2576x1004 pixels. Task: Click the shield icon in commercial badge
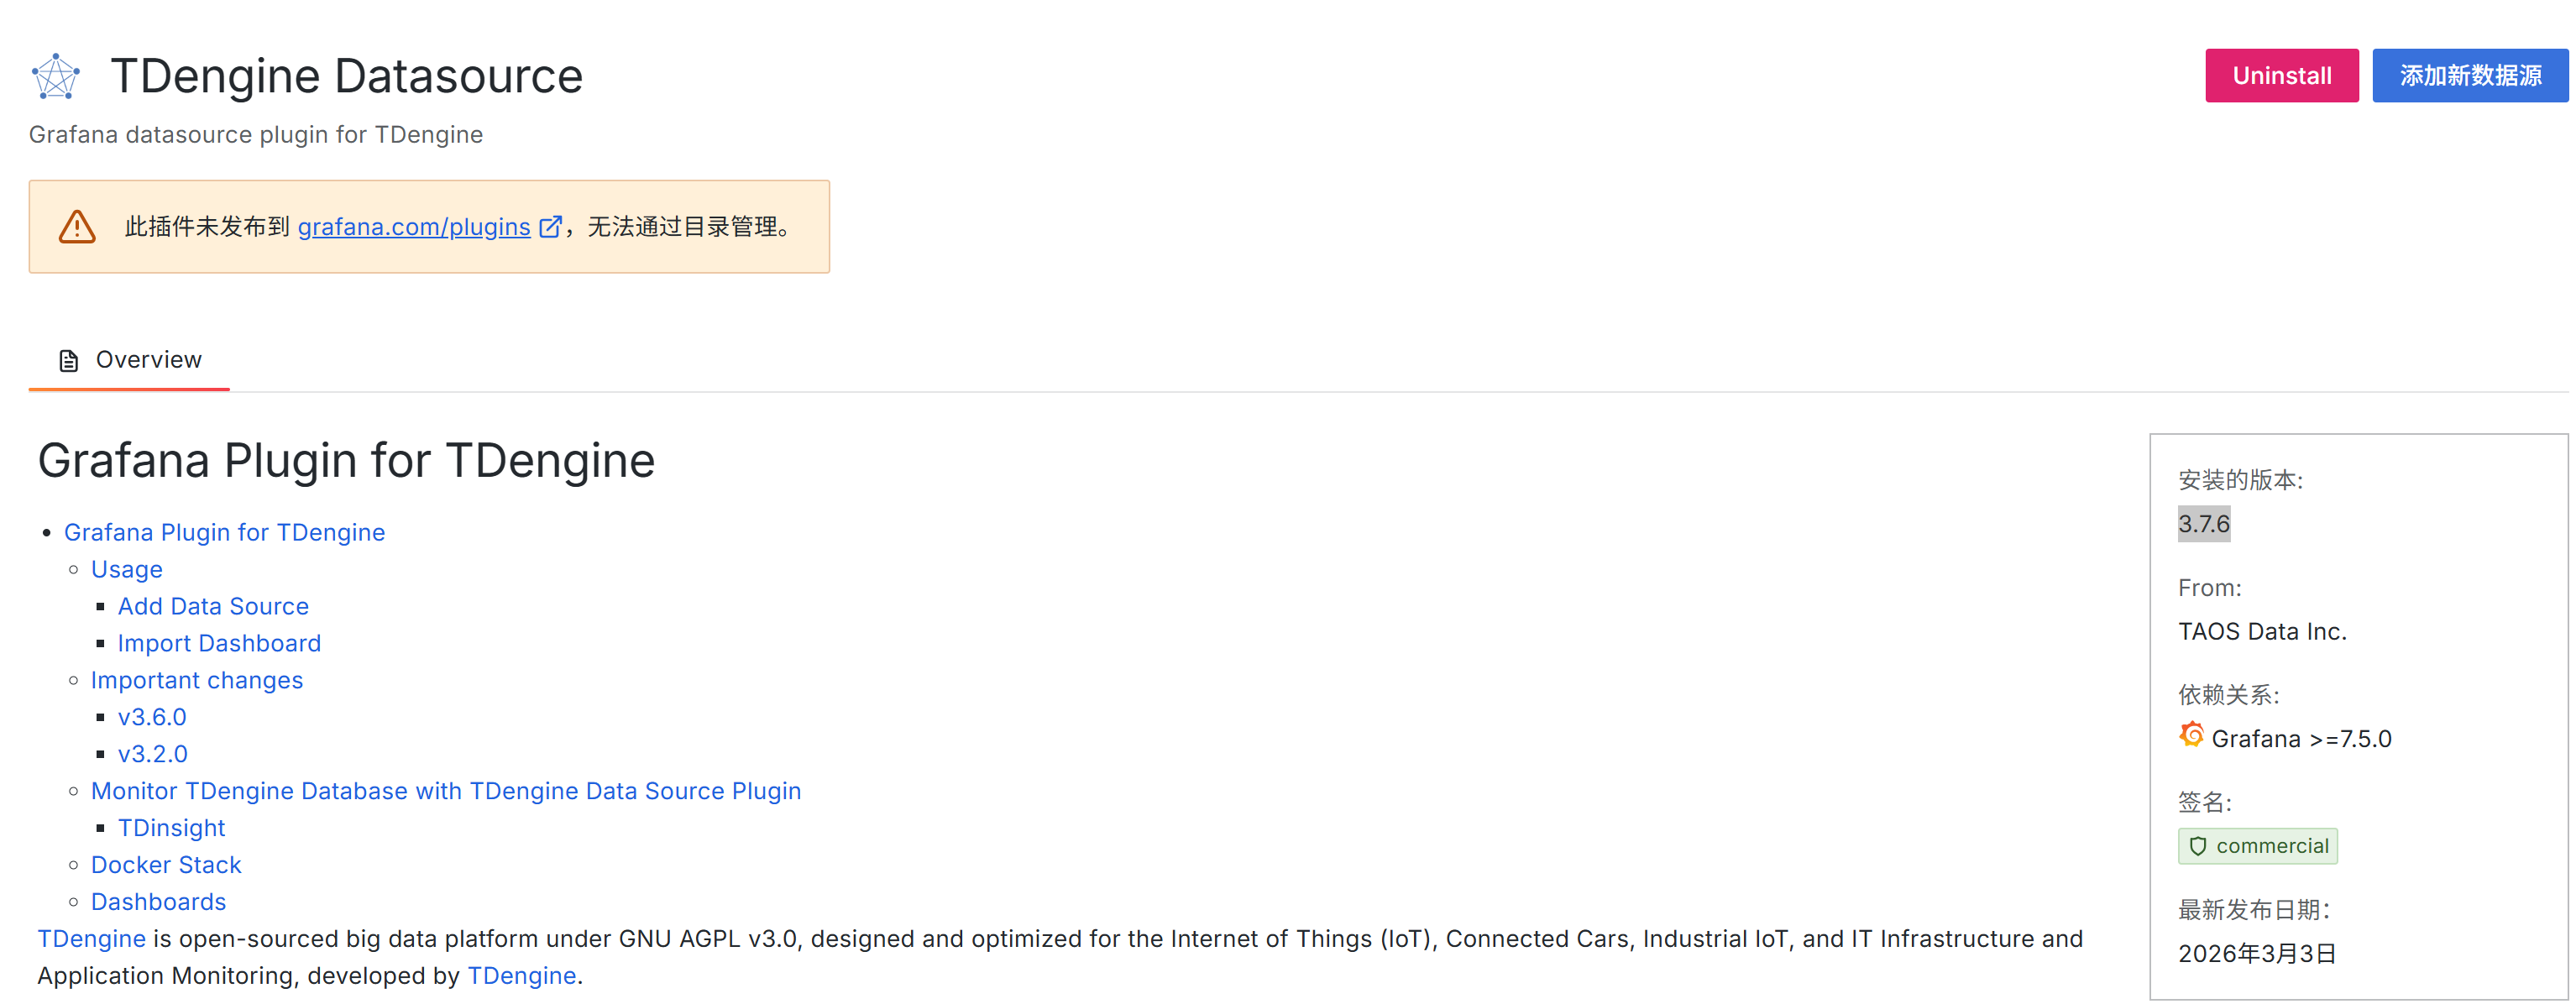pyautogui.click(x=2198, y=846)
